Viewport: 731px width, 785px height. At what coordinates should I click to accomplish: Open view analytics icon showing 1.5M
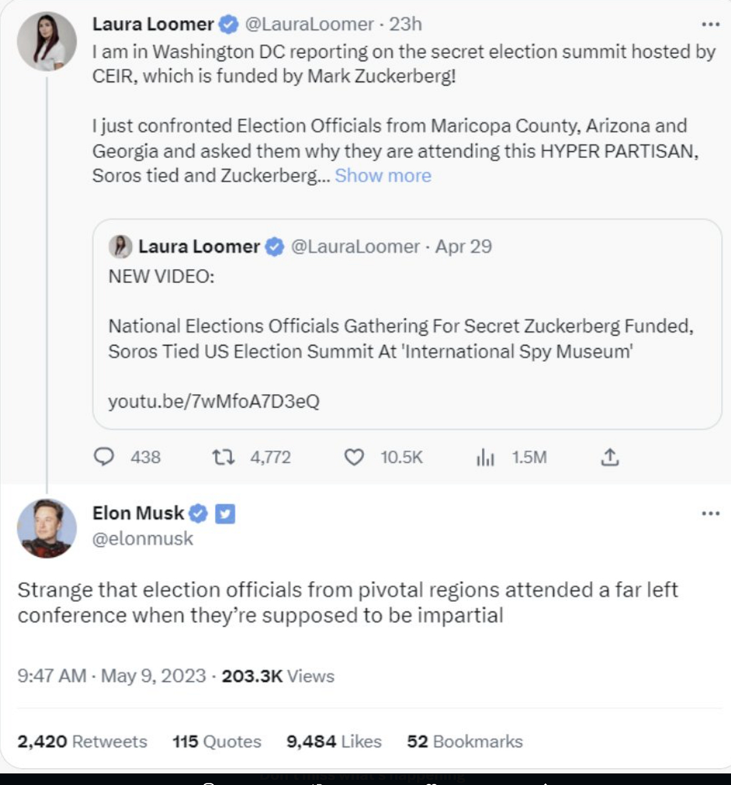coord(485,457)
